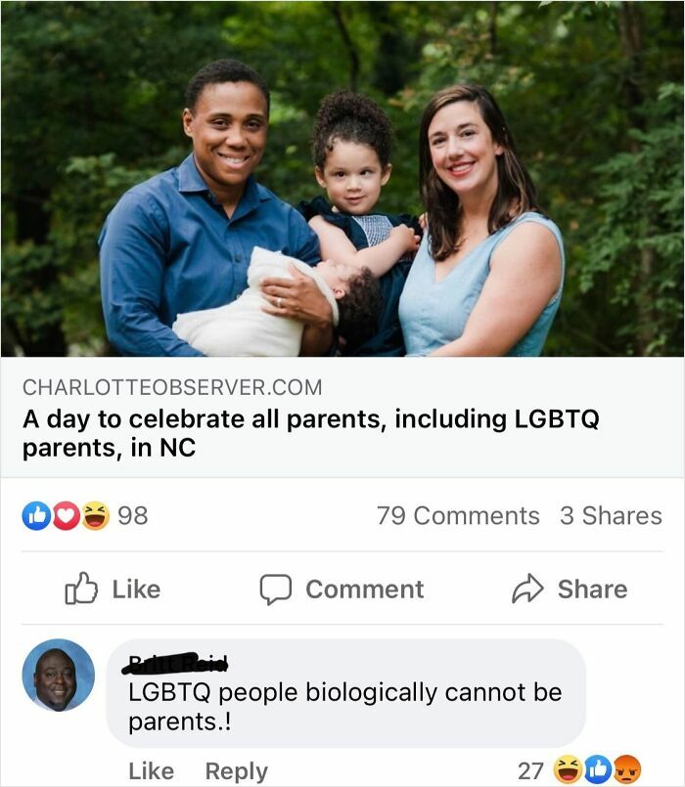Image resolution: width=685 pixels, height=787 pixels.
Task: Click the thumbs-up icon on the post Like button
Action: [82, 588]
